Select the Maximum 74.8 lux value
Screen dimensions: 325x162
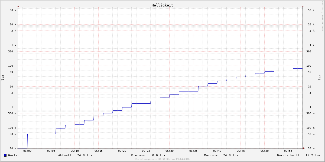(x=221, y=155)
